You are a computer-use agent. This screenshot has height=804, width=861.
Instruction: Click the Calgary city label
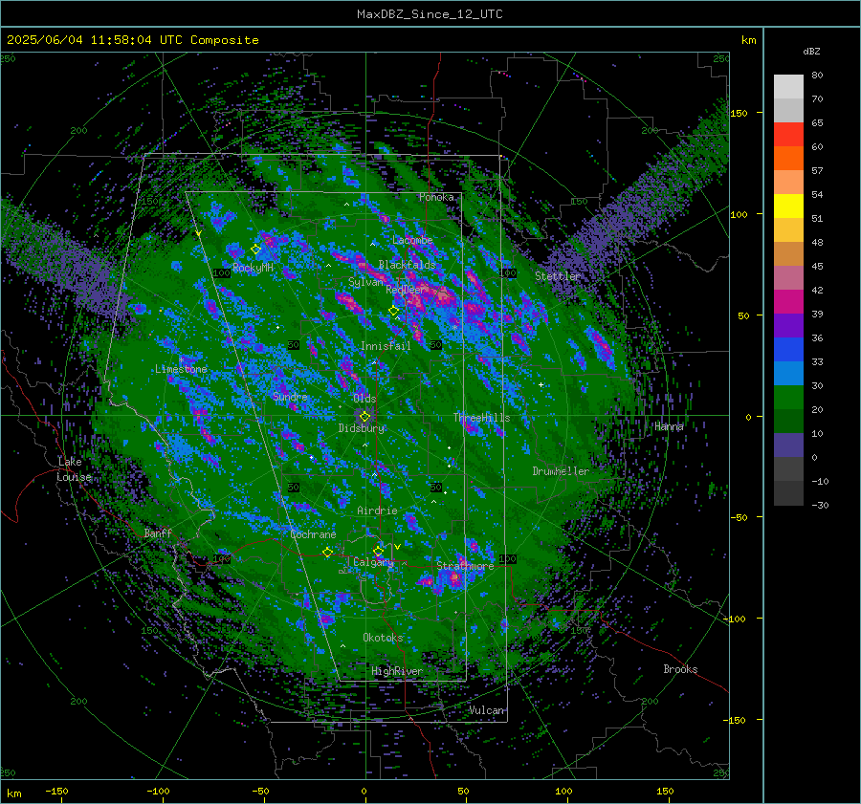click(x=373, y=562)
